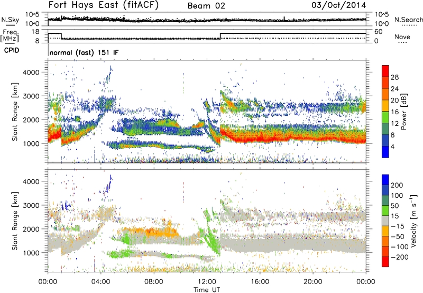Click the '-200' tick on the velocity colorbar
Screen dimensions: 423x293
pyautogui.click(x=399, y=257)
